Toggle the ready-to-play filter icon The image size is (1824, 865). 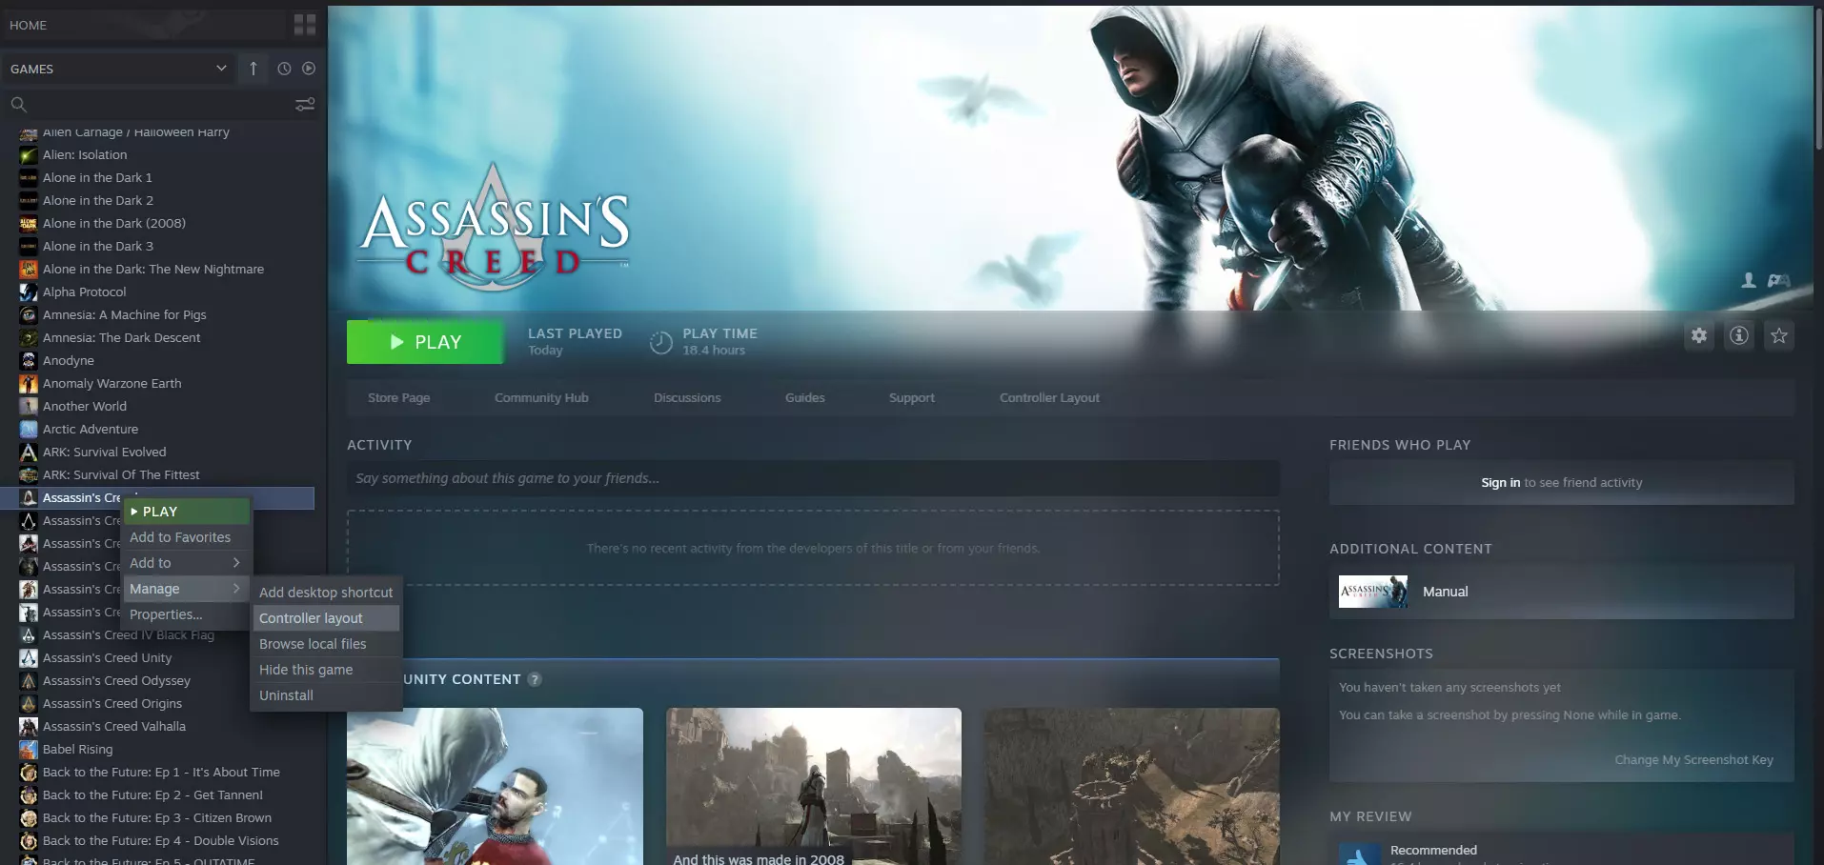click(x=309, y=69)
